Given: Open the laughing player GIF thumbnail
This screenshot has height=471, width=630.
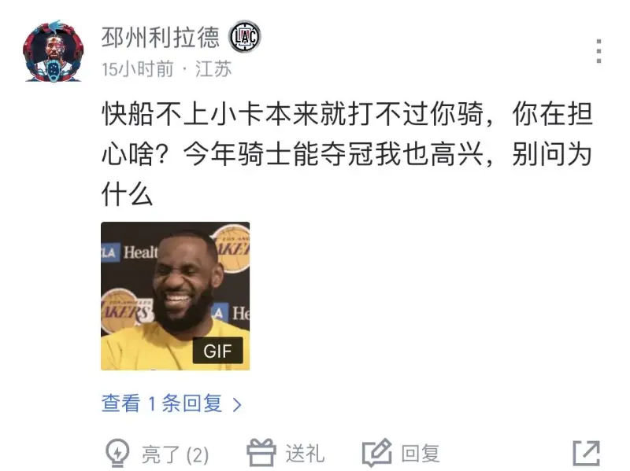Looking at the screenshot, I should (175, 296).
